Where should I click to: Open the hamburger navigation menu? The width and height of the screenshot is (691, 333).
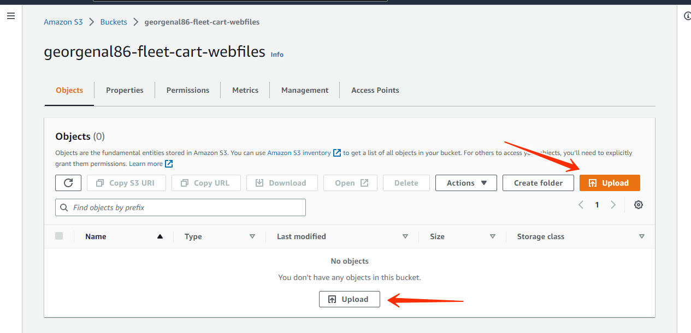pos(10,16)
